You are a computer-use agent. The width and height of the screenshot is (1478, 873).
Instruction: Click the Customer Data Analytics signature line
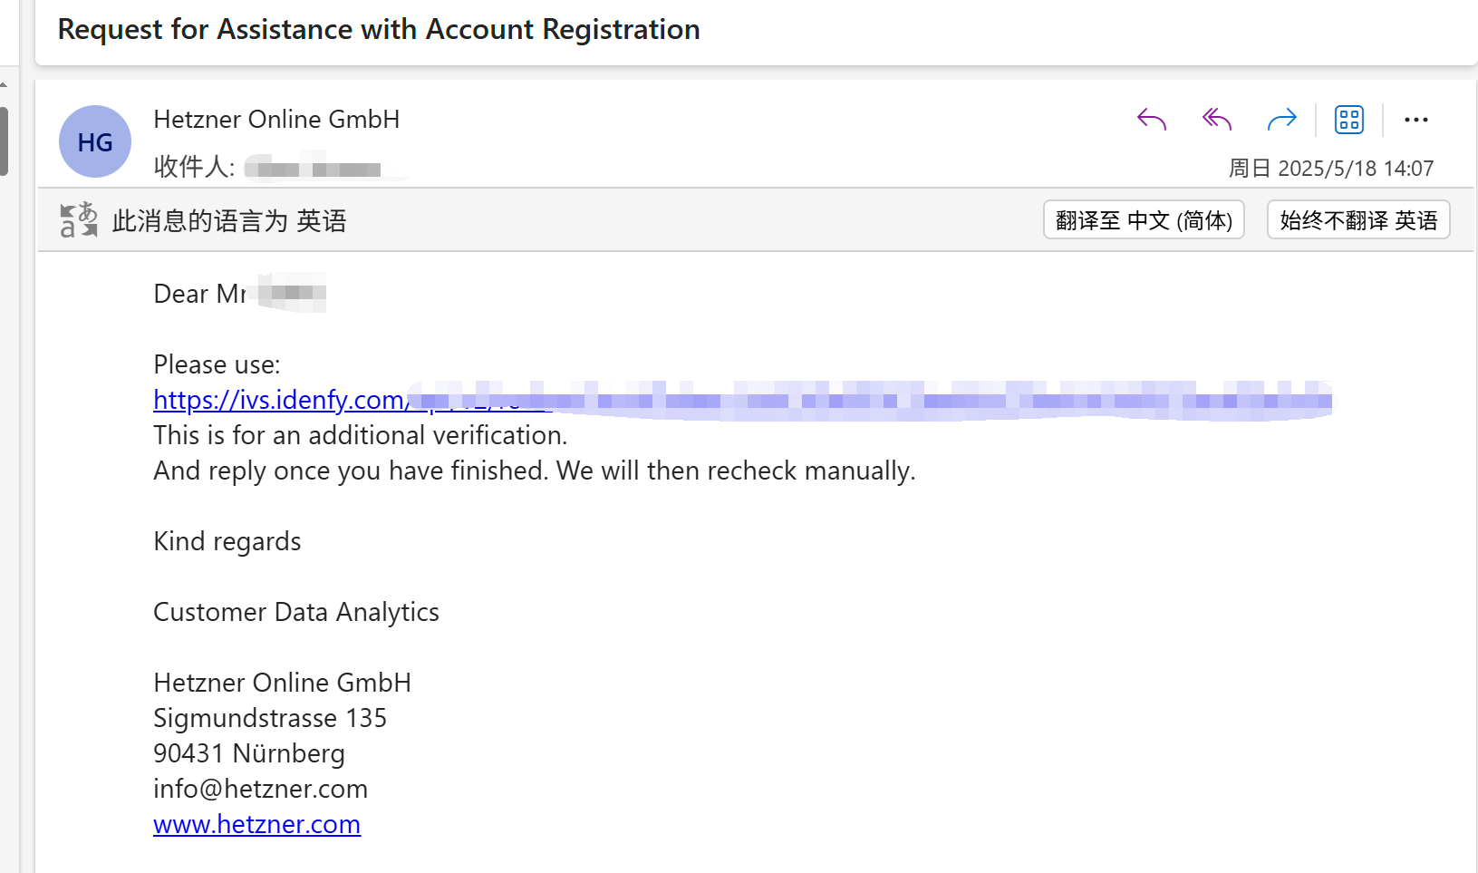coord(296,612)
